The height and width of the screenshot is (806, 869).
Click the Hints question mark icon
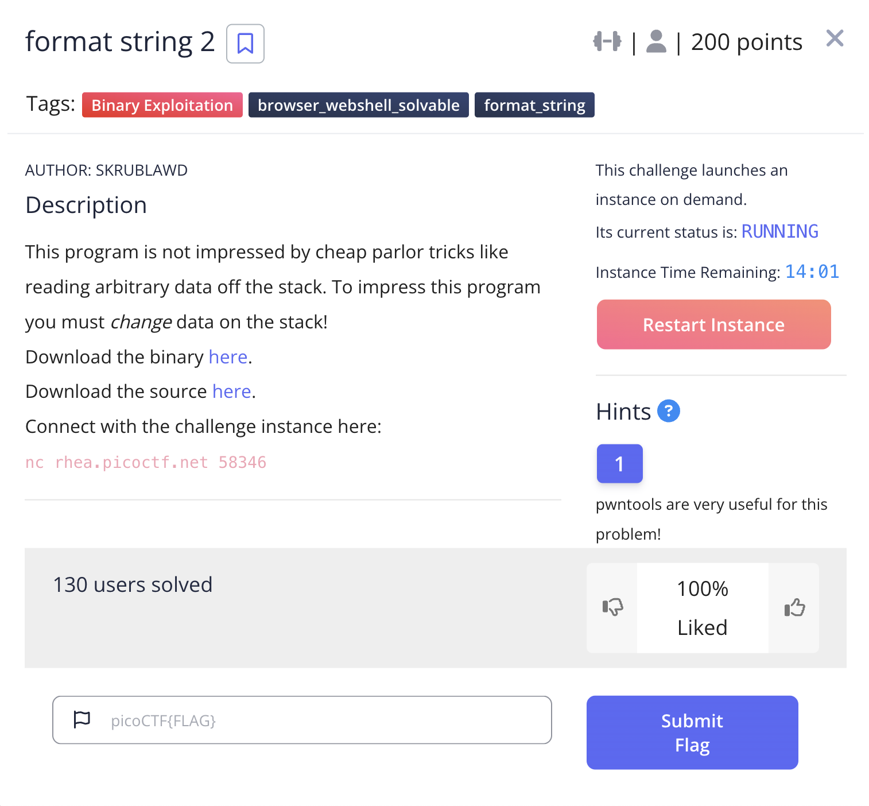pyautogui.click(x=668, y=411)
